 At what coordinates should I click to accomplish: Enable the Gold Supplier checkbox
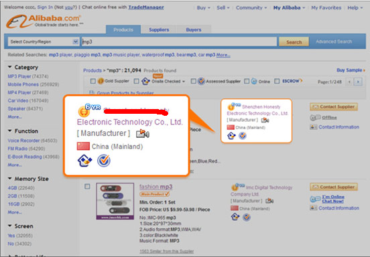[93, 81]
